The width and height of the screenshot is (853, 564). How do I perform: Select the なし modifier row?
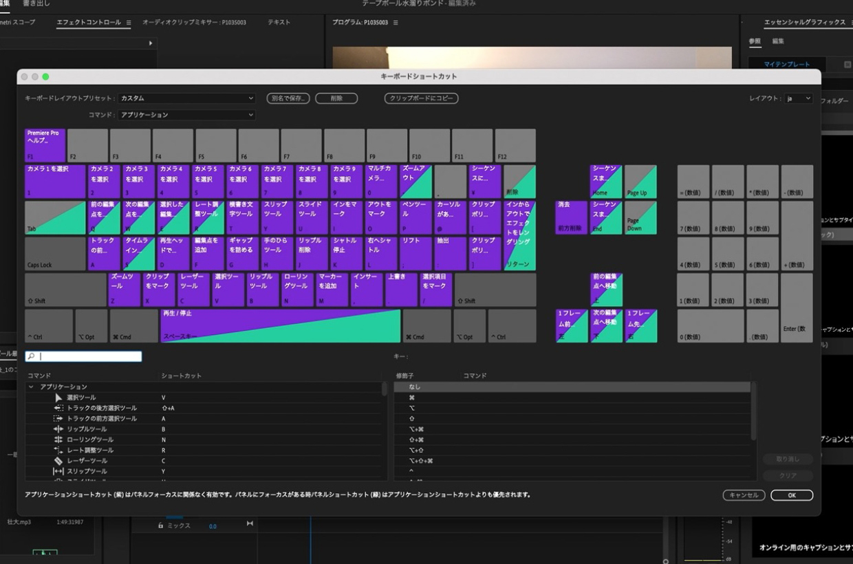[572, 387]
